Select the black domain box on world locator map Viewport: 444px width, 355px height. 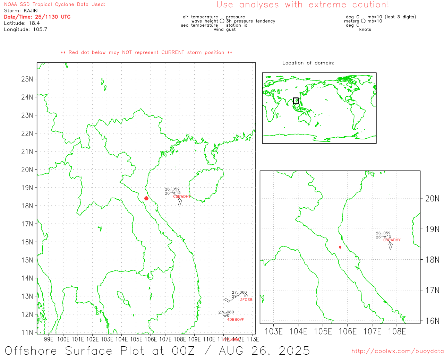click(296, 101)
